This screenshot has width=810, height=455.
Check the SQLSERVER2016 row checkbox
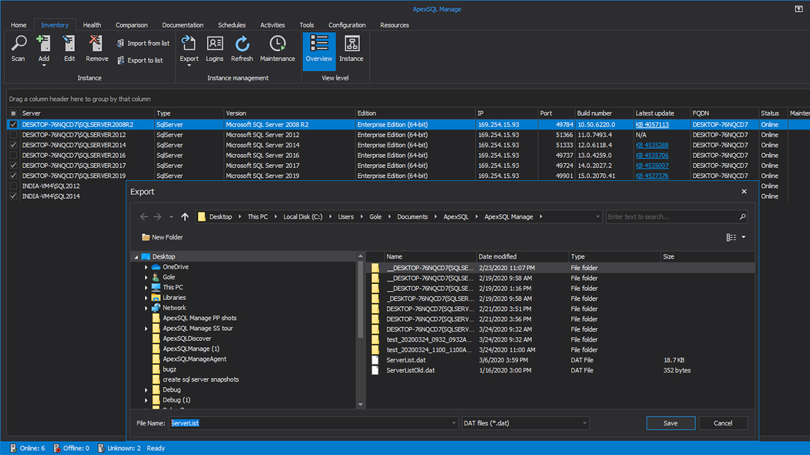[14, 155]
